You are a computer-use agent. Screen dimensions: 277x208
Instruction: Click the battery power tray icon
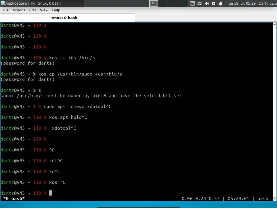click(x=214, y=4)
